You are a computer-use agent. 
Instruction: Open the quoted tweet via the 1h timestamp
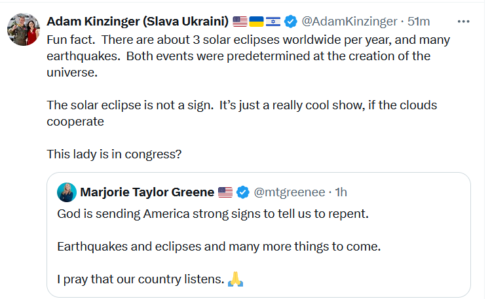pyautogui.click(x=341, y=192)
